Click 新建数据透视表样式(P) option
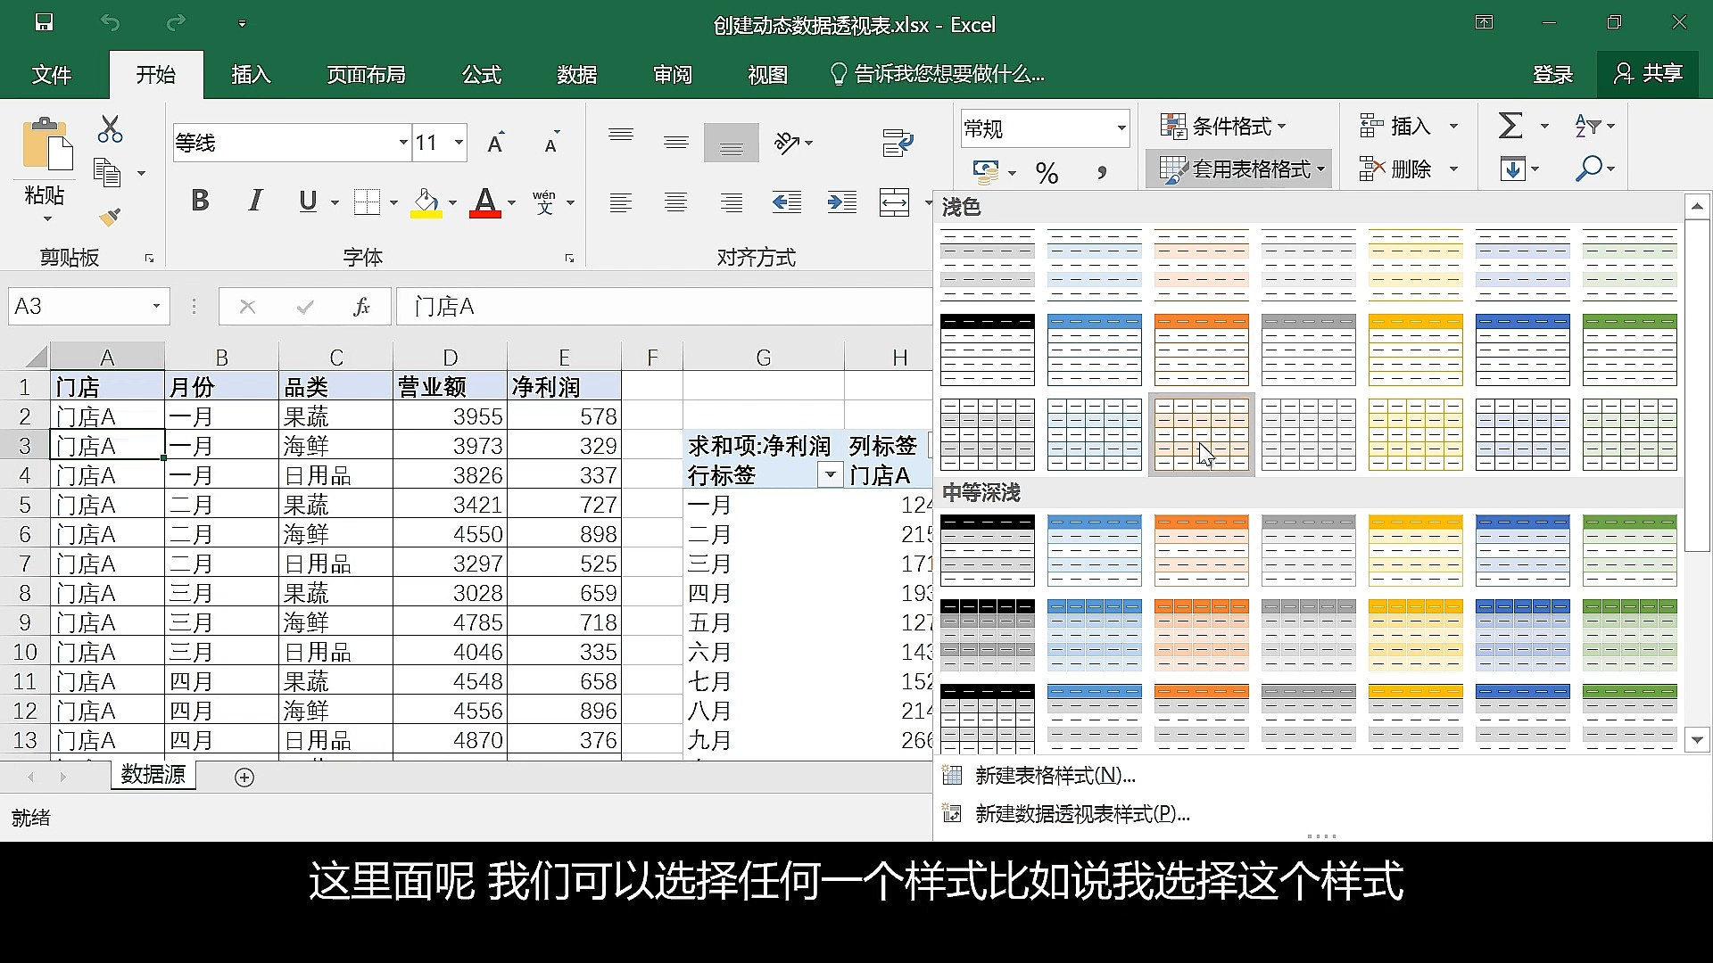The image size is (1713, 963). (x=1080, y=812)
